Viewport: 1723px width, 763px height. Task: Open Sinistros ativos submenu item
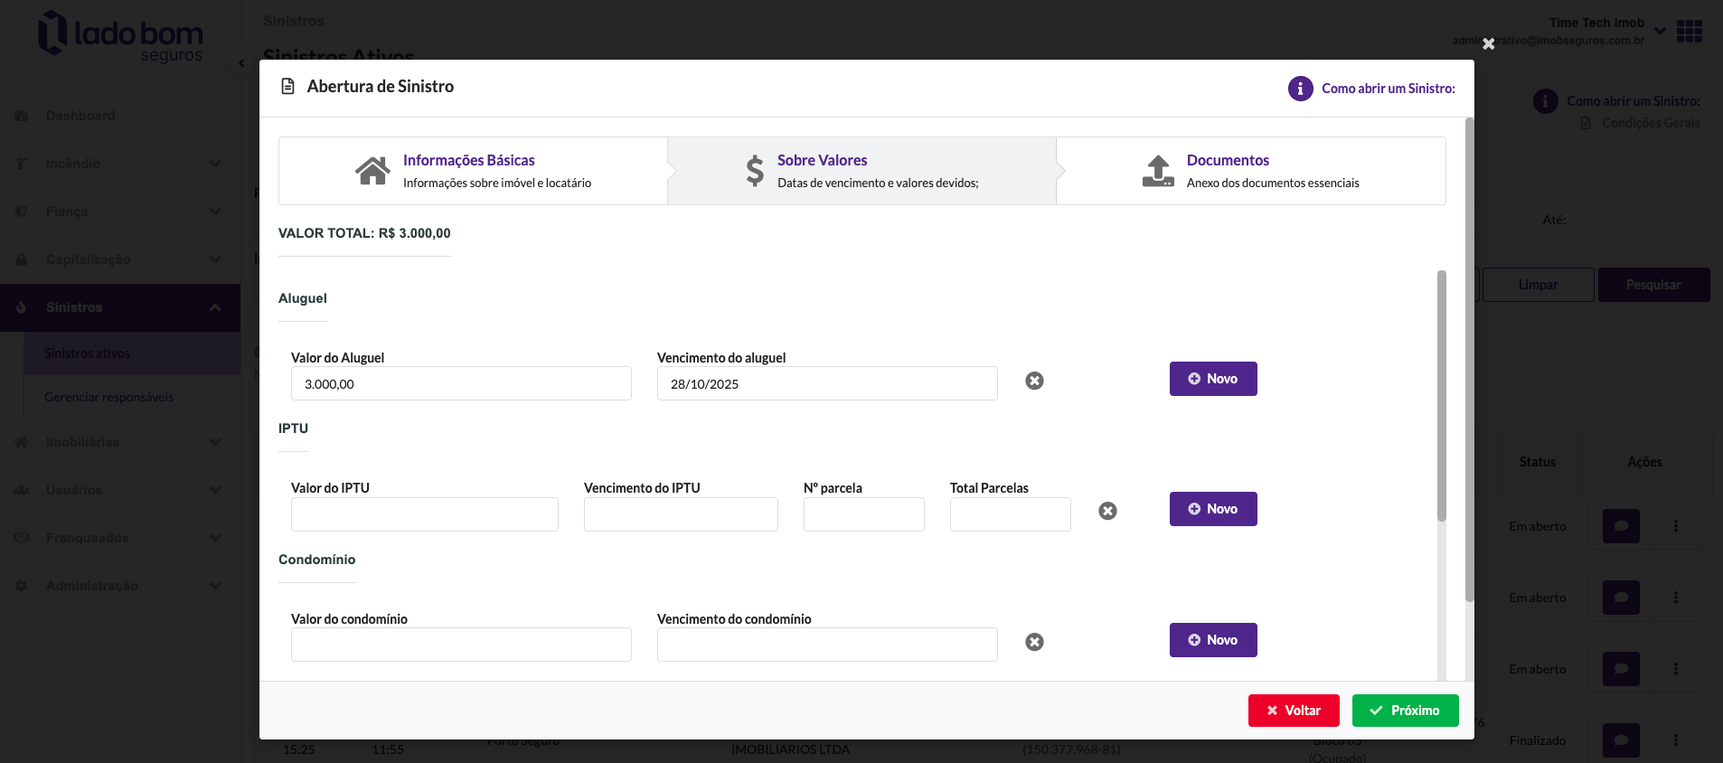132,353
